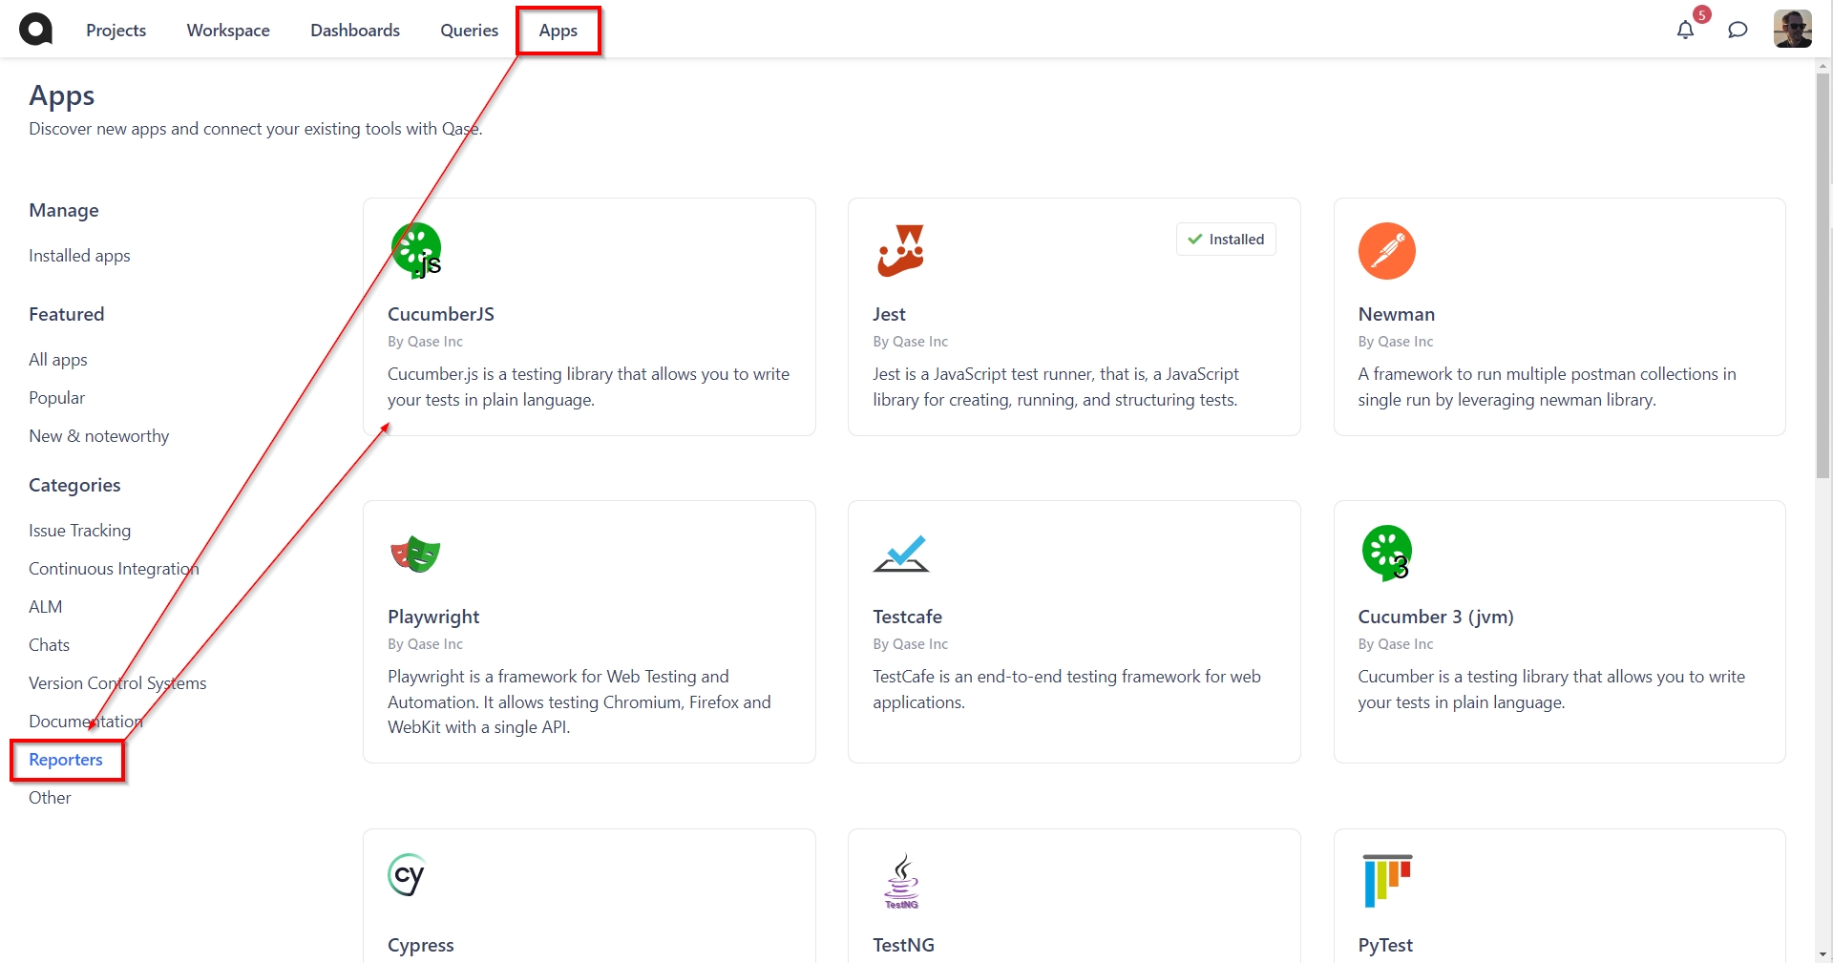Show New & noteworthy apps
The width and height of the screenshot is (1833, 963).
point(98,436)
